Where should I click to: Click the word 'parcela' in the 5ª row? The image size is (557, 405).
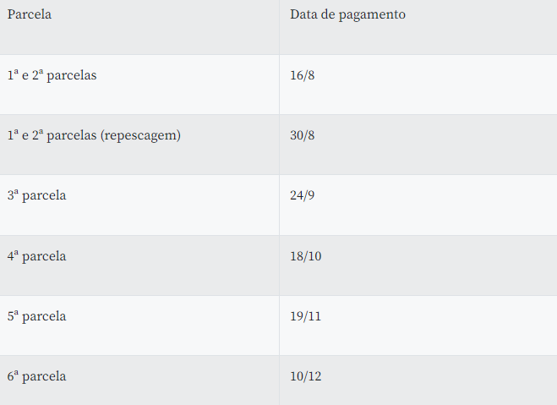[44, 316]
